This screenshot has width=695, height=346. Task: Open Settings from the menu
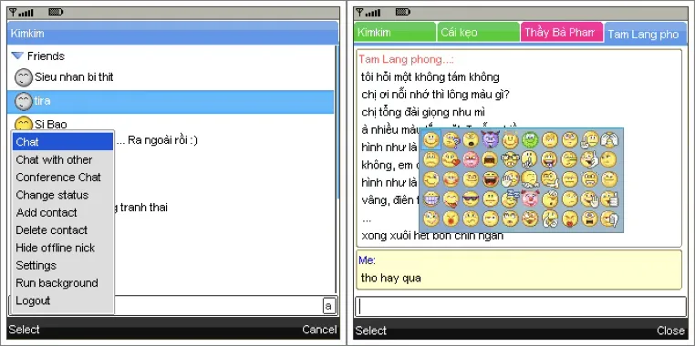63,266
